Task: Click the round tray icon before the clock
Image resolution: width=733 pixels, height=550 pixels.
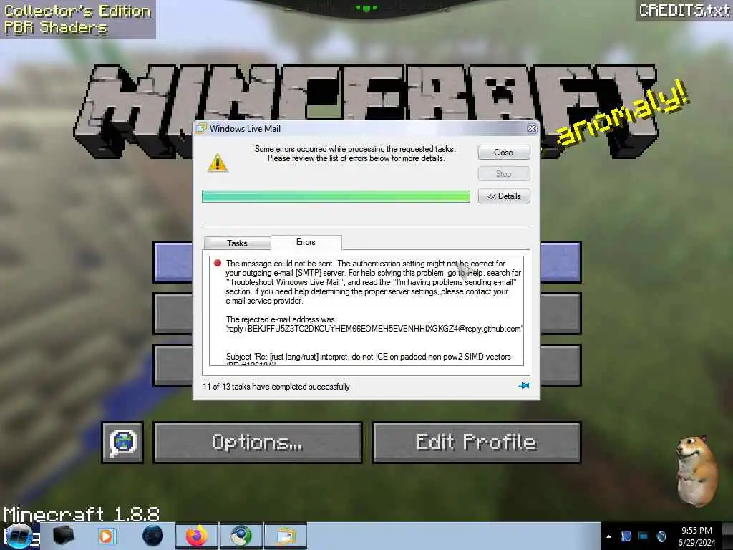Action: (x=661, y=536)
